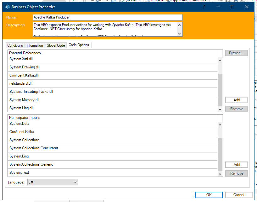Minimize the Business Object Properties dialog
This screenshot has width=257, height=202.
tap(218, 7)
